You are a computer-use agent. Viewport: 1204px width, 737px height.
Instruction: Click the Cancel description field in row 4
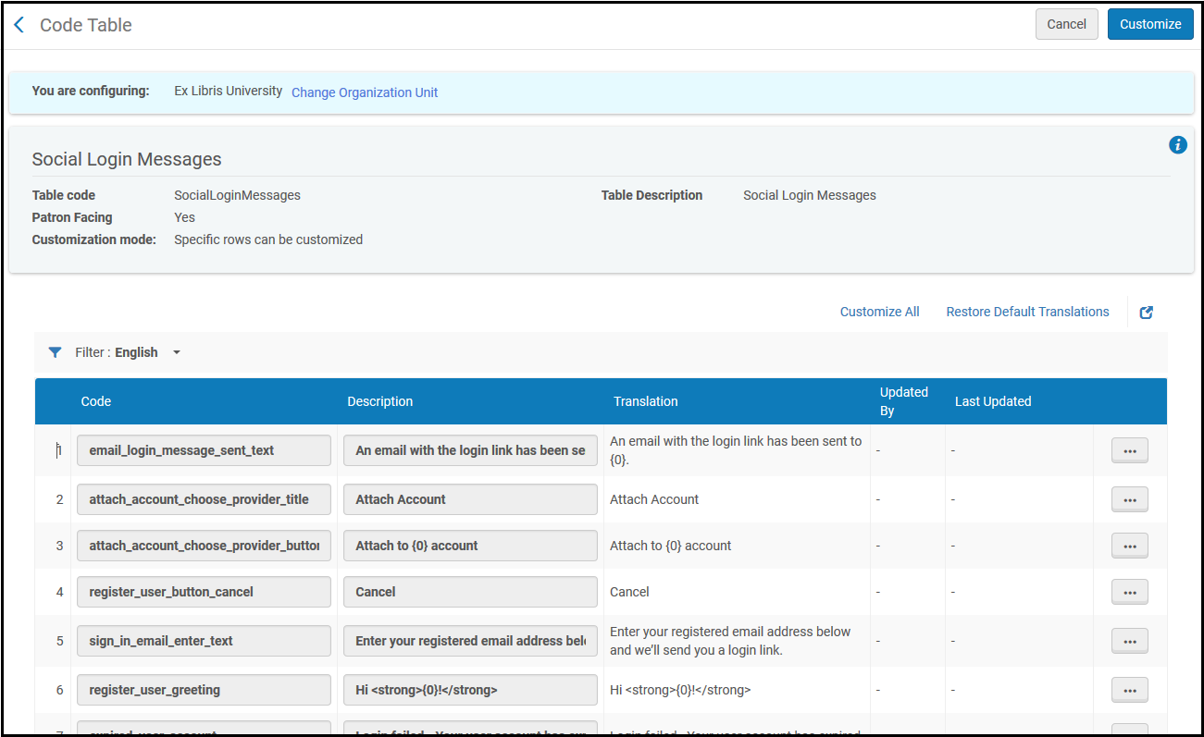(x=470, y=592)
